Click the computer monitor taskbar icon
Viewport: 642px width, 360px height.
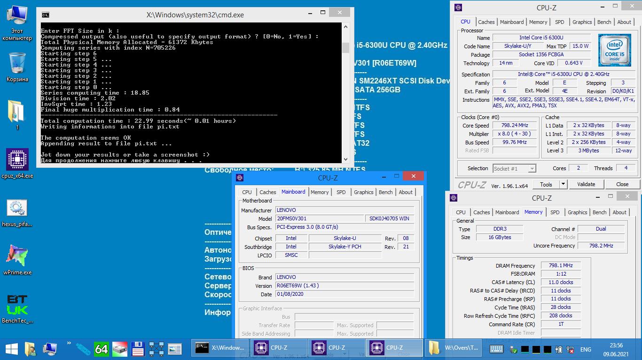[x=50, y=349]
